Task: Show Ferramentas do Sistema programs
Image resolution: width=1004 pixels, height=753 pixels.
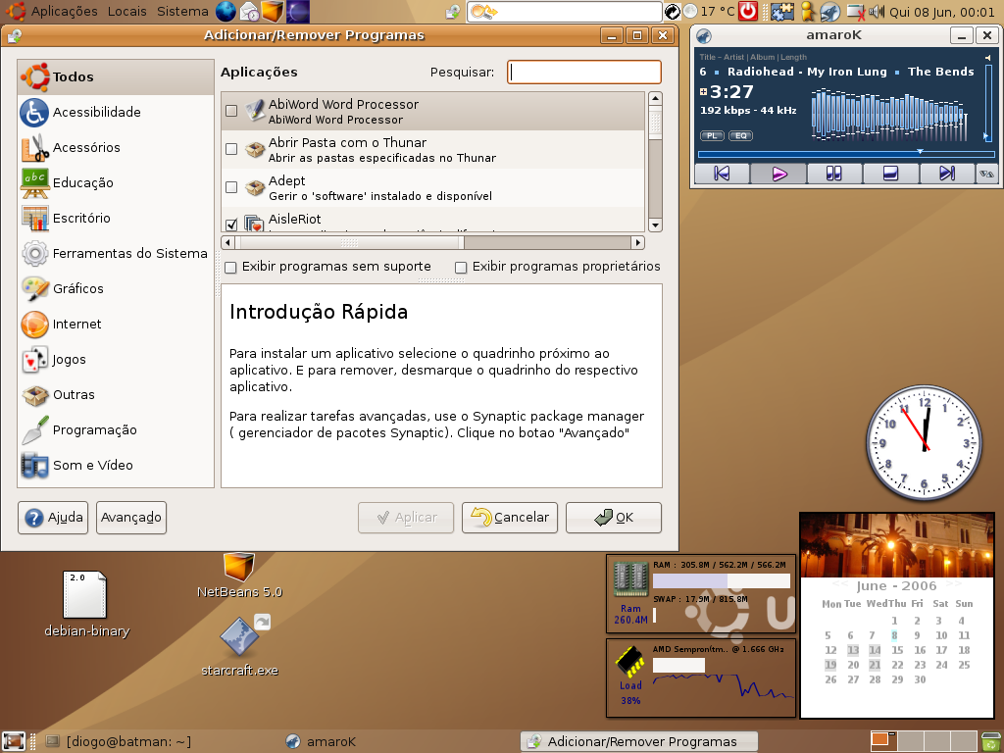Action: point(116,254)
